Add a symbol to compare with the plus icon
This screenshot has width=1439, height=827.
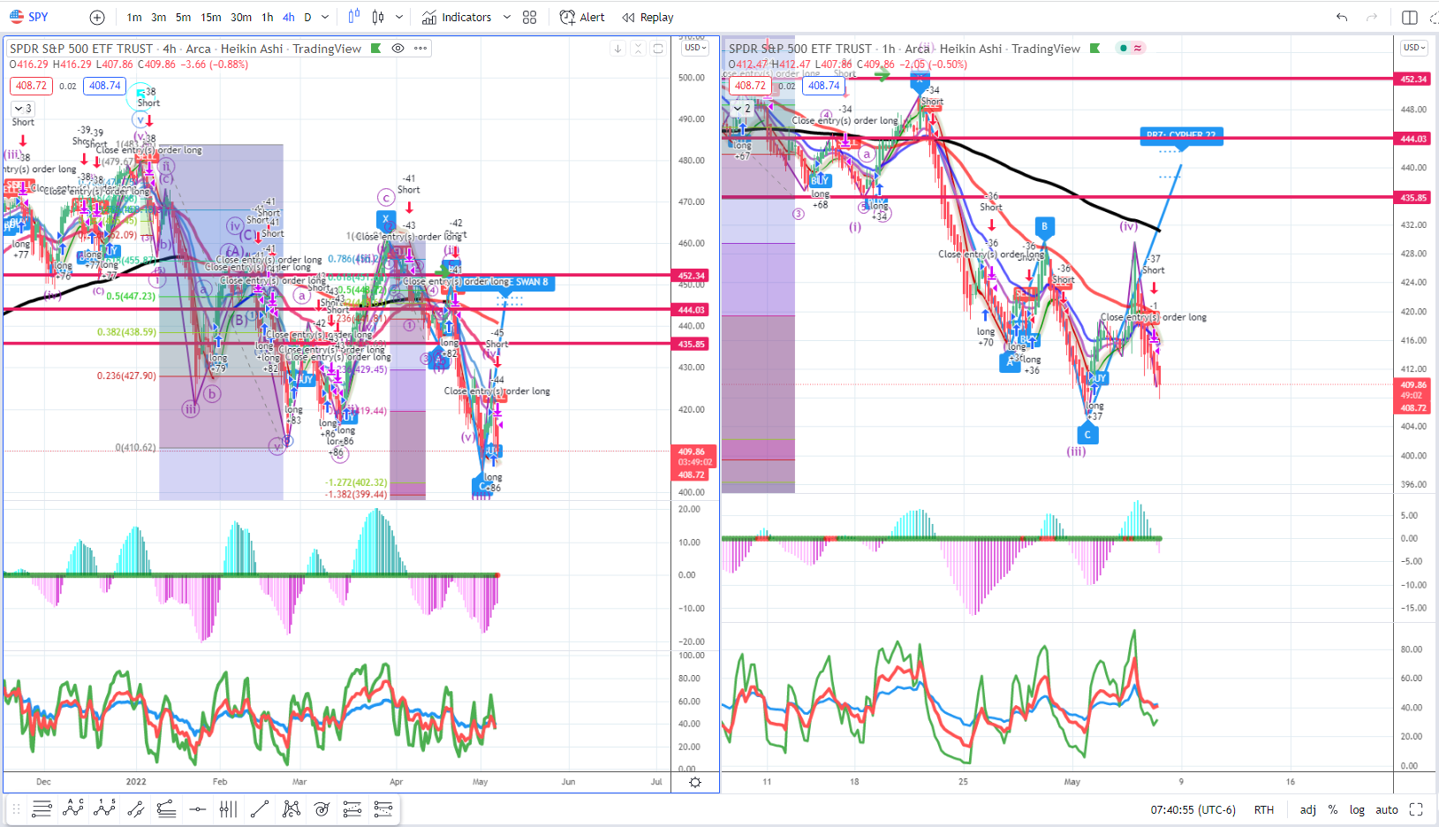click(x=97, y=18)
